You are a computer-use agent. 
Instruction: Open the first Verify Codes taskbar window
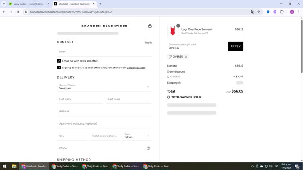click(65, 166)
